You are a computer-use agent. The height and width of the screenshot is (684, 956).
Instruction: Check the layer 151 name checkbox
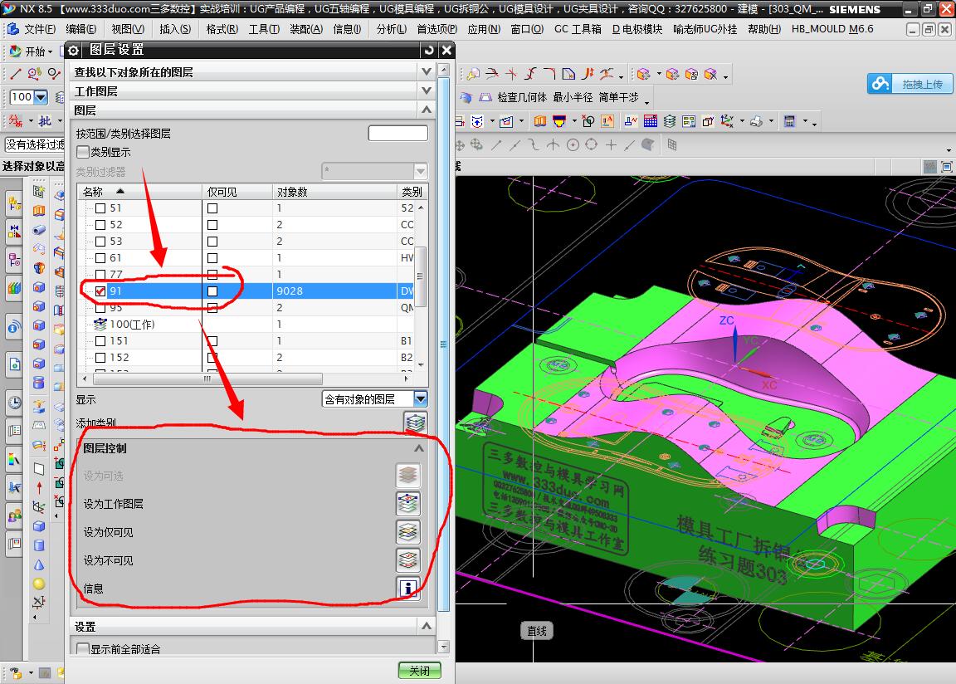[100, 341]
